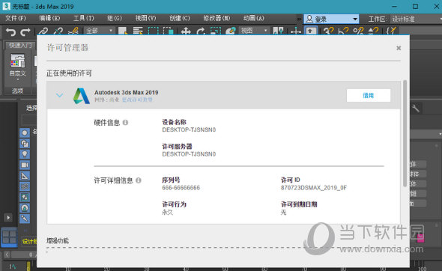Toggle Keyboard Shortcut Override button
This screenshot has height=271, width=442.
pos(311,31)
